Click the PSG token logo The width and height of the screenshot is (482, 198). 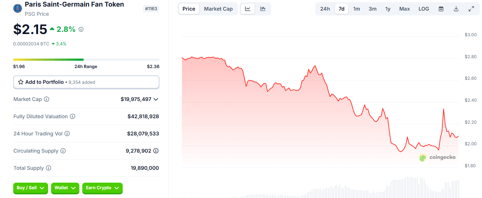pyautogui.click(x=17, y=8)
